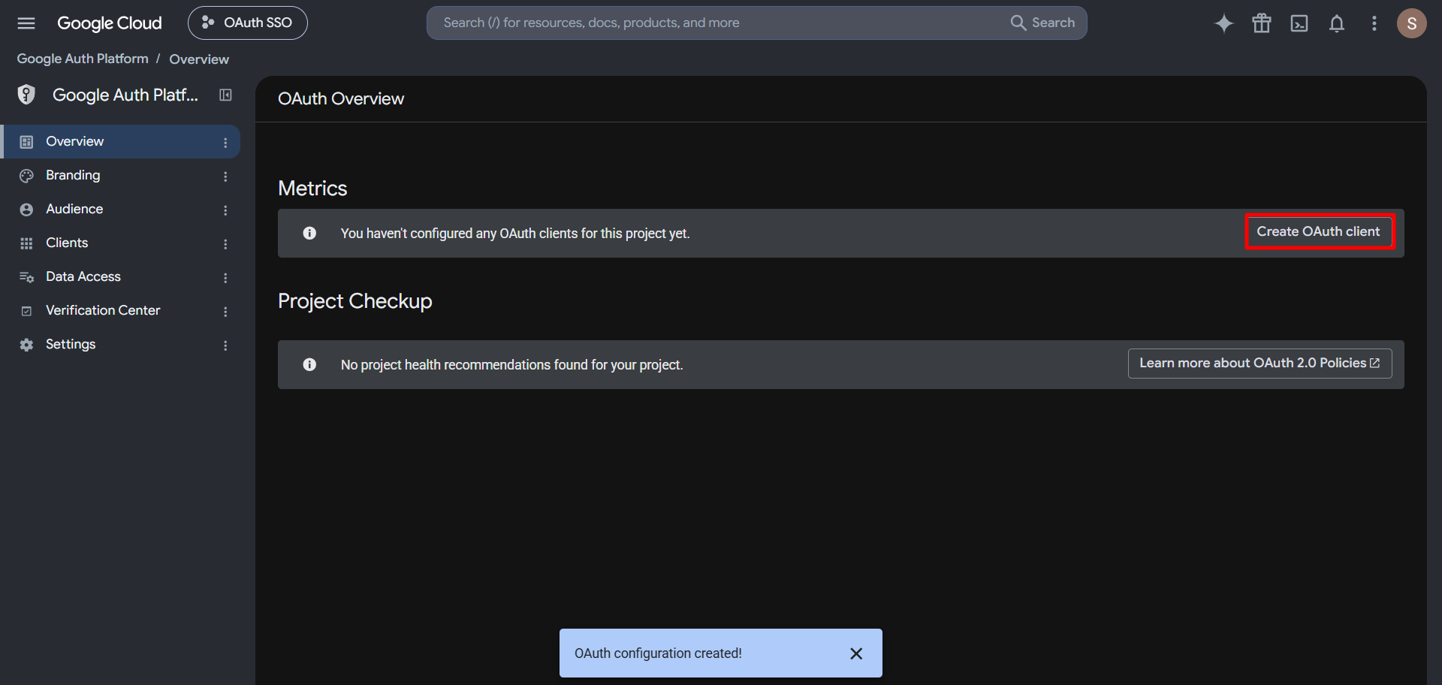1442x685 pixels.
Task: Collapse the side navigation panel
Action: tap(225, 95)
